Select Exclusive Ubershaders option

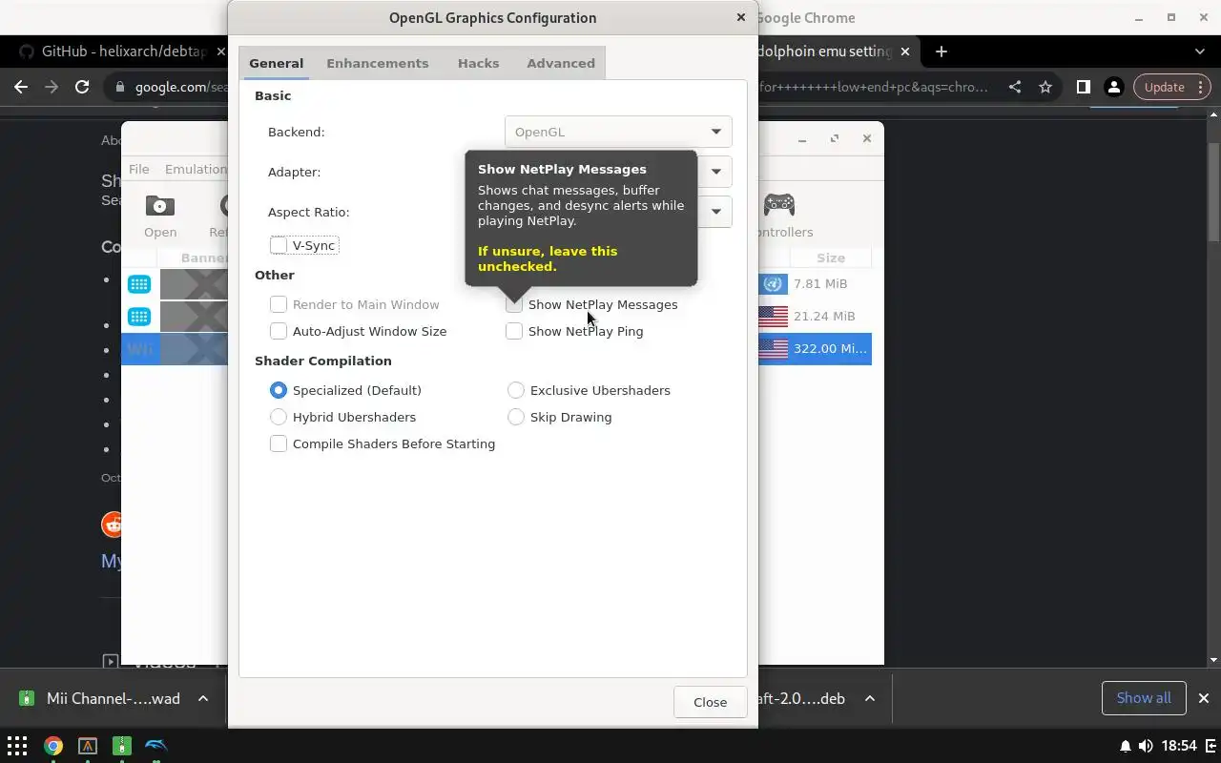point(516,390)
